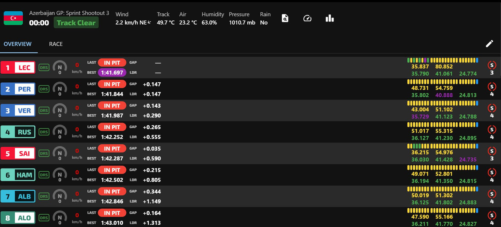Click the DRS indicator for HAM
The width and height of the screenshot is (501, 227).
(44, 175)
